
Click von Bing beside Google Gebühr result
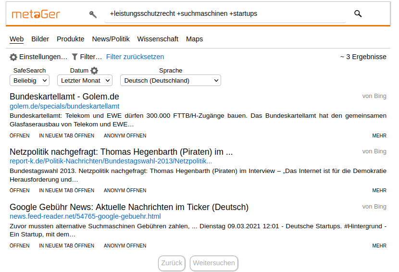tap(374, 206)
